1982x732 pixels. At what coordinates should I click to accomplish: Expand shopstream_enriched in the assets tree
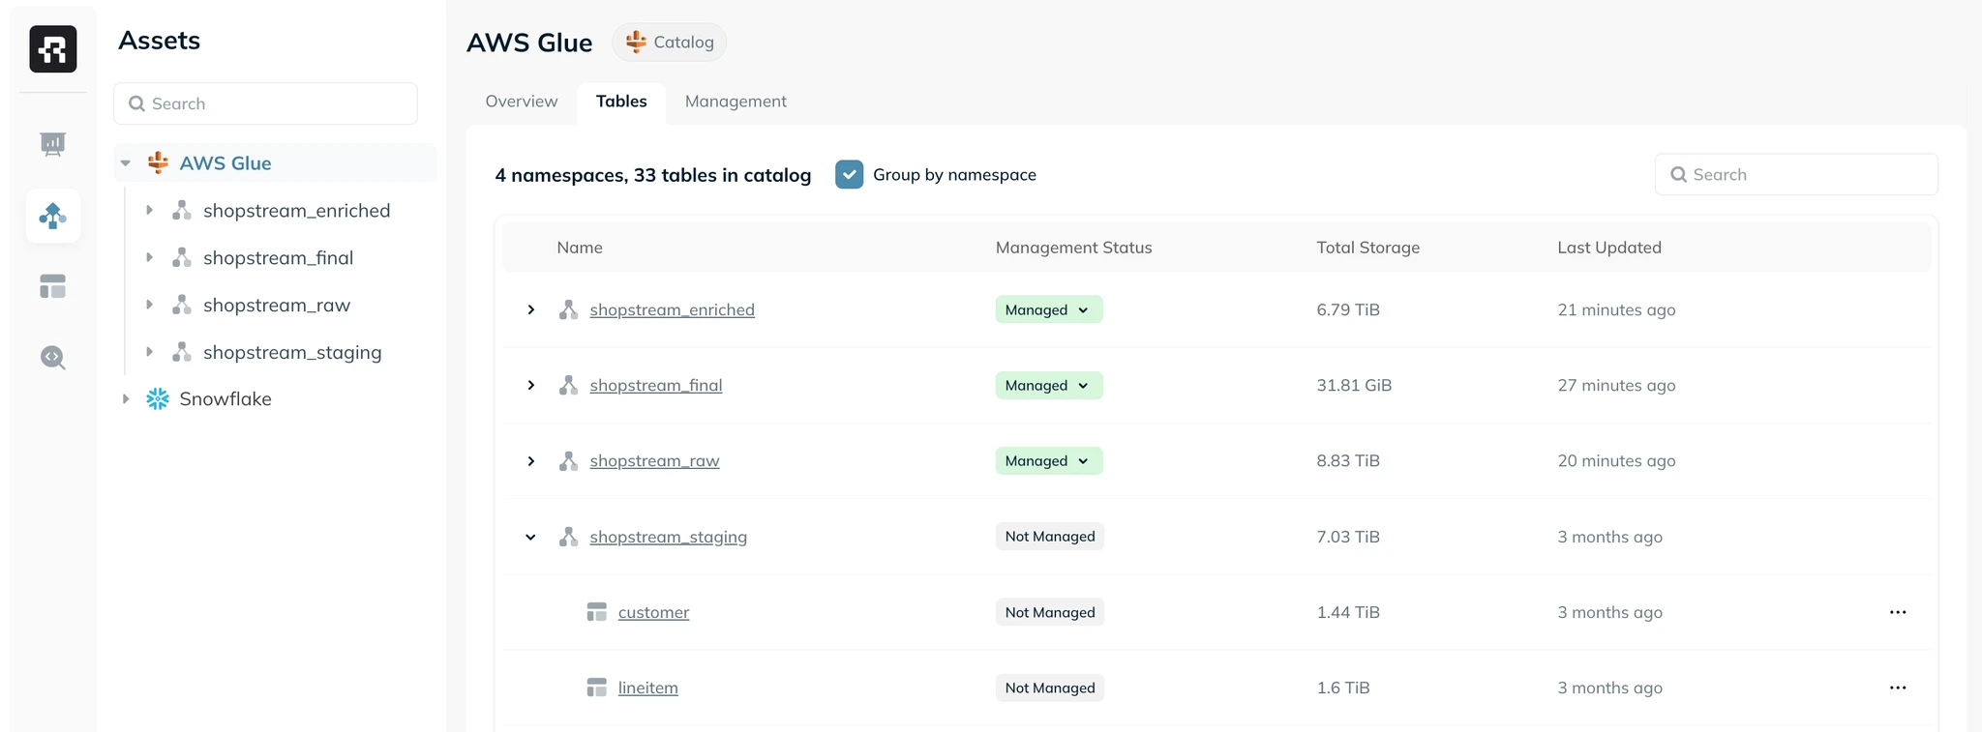click(x=149, y=210)
